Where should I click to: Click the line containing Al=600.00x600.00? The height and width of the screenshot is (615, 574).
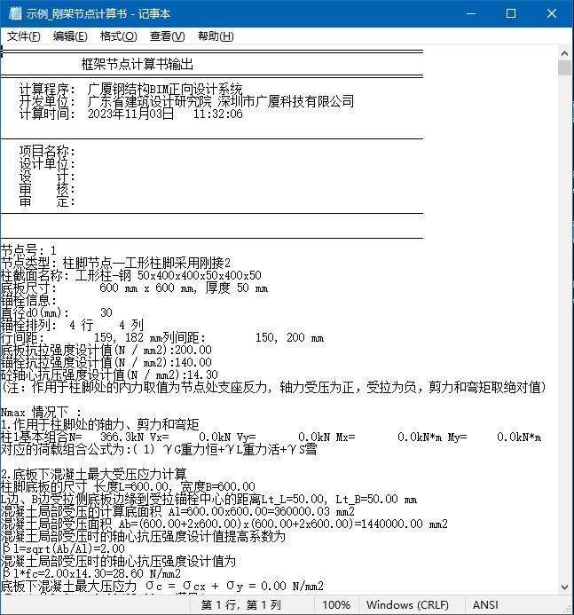click(177, 512)
